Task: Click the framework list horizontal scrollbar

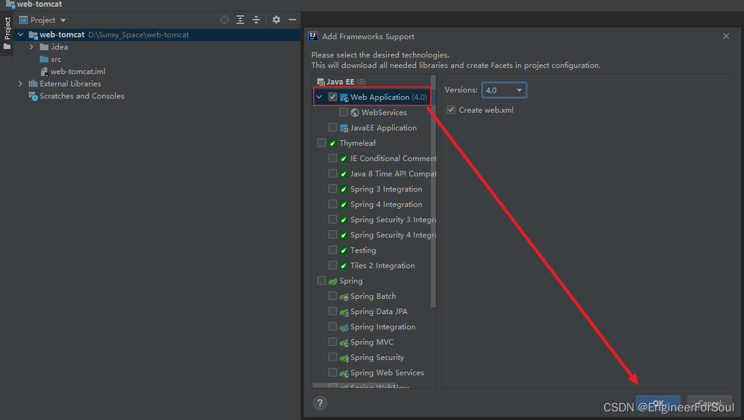Action: pyautogui.click(x=353, y=386)
